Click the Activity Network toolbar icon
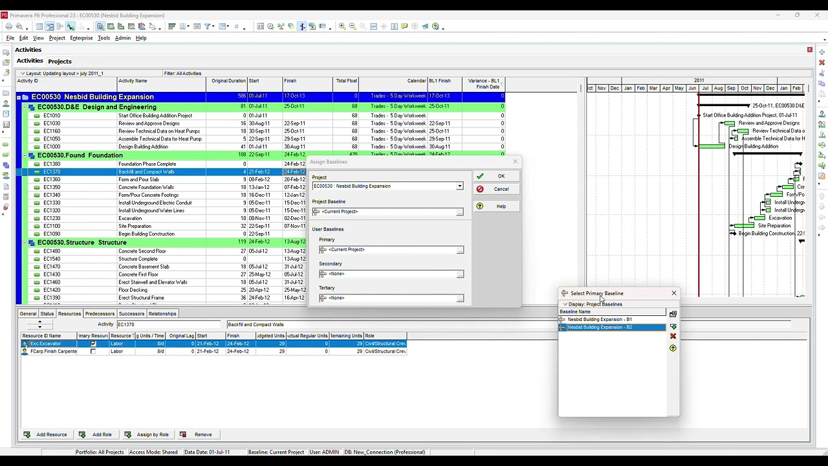This screenshot has height=466, width=828. click(60, 27)
